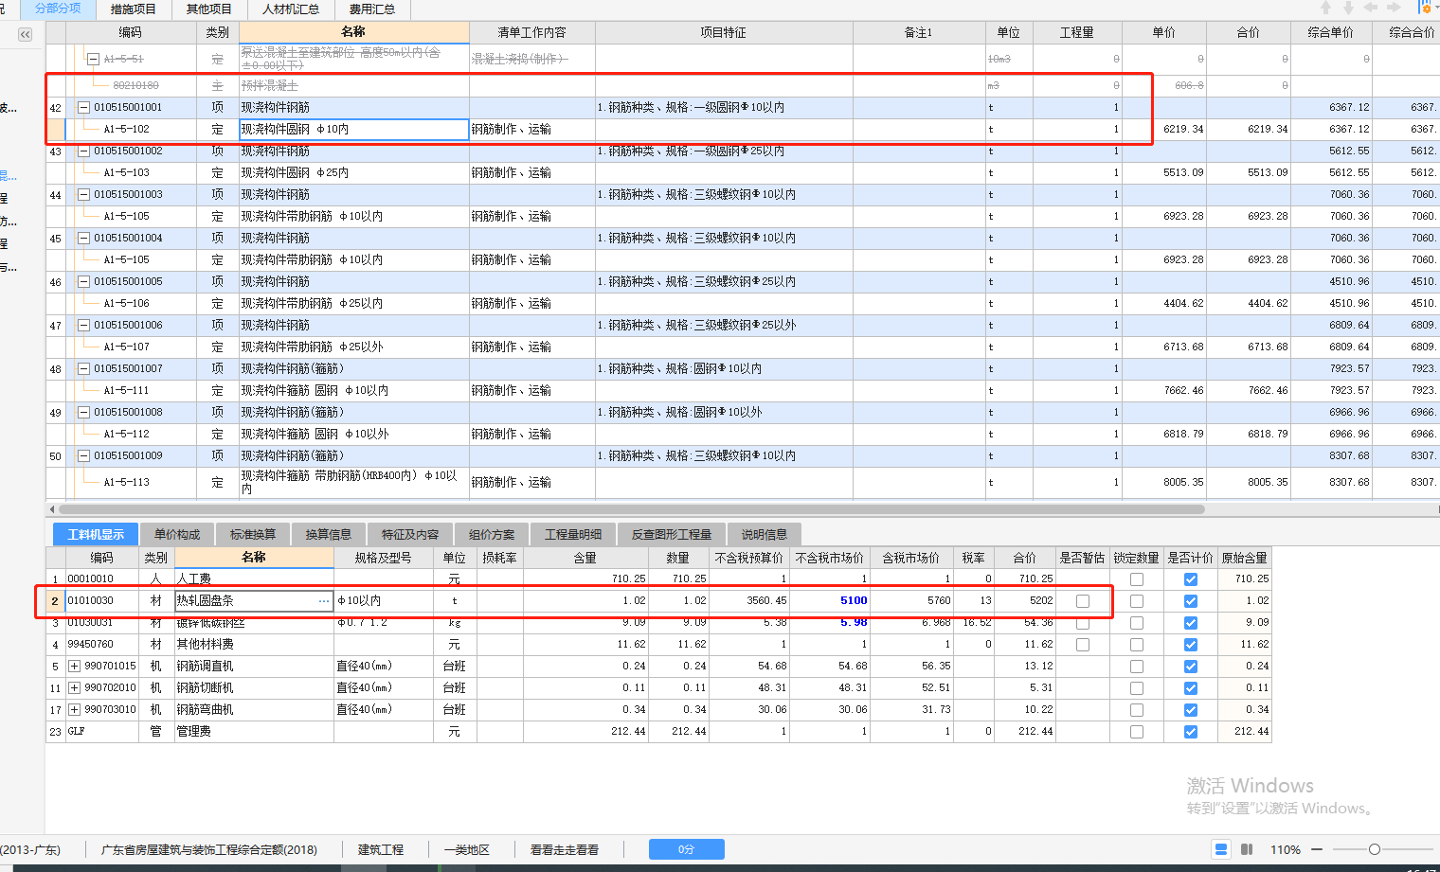Adjust the zoom slider handle
The height and width of the screenshot is (872, 1440).
1375,849
